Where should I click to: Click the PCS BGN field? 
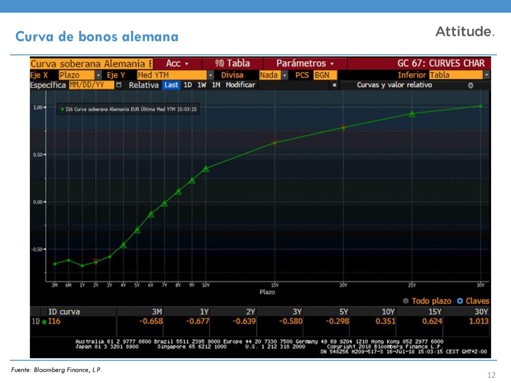click(x=325, y=75)
